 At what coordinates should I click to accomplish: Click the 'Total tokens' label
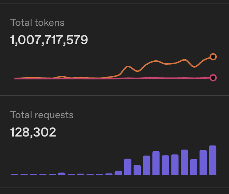click(x=37, y=23)
